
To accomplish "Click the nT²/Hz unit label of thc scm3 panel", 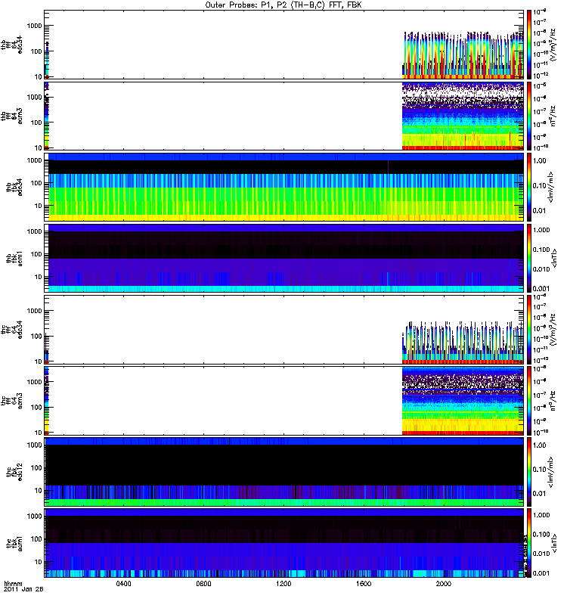I will coord(553,401).
